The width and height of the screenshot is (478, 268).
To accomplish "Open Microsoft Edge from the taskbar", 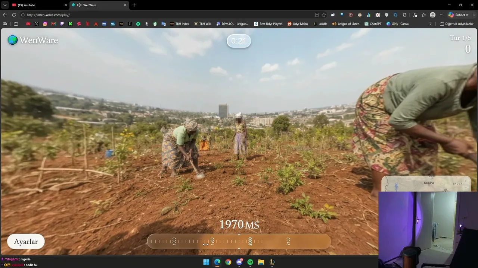I will (217, 262).
